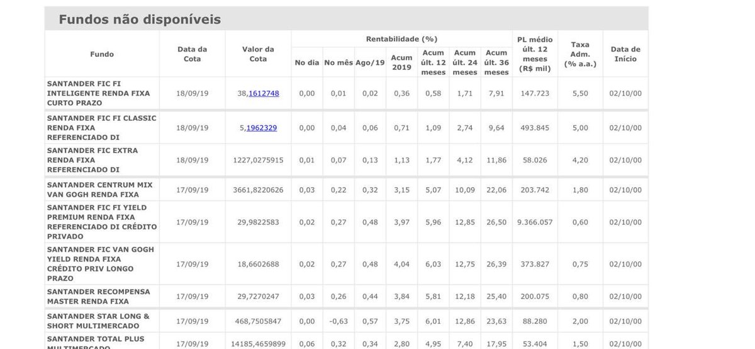755x349 pixels.
Task: Click the admin fee value 1,80
Action: [580, 190]
